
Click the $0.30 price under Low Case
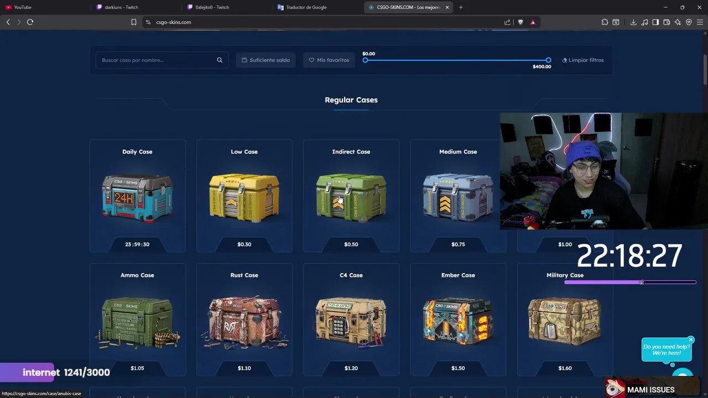pyautogui.click(x=244, y=244)
